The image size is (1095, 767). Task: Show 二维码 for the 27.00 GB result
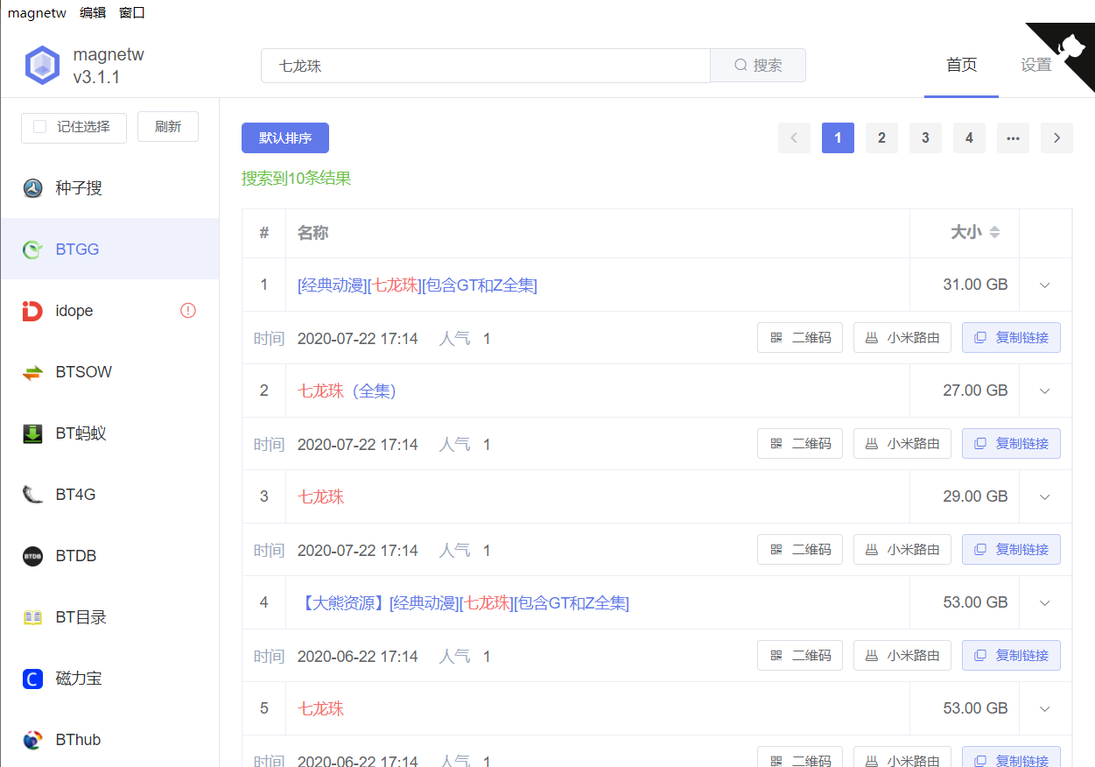click(800, 444)
